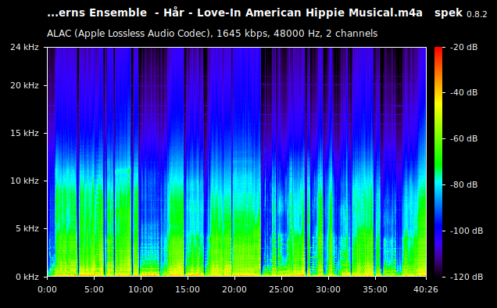497x308 pixels.
Task: Click inside the spectrogram plot area
Action: pyautogui.click(x=237, y=162)
